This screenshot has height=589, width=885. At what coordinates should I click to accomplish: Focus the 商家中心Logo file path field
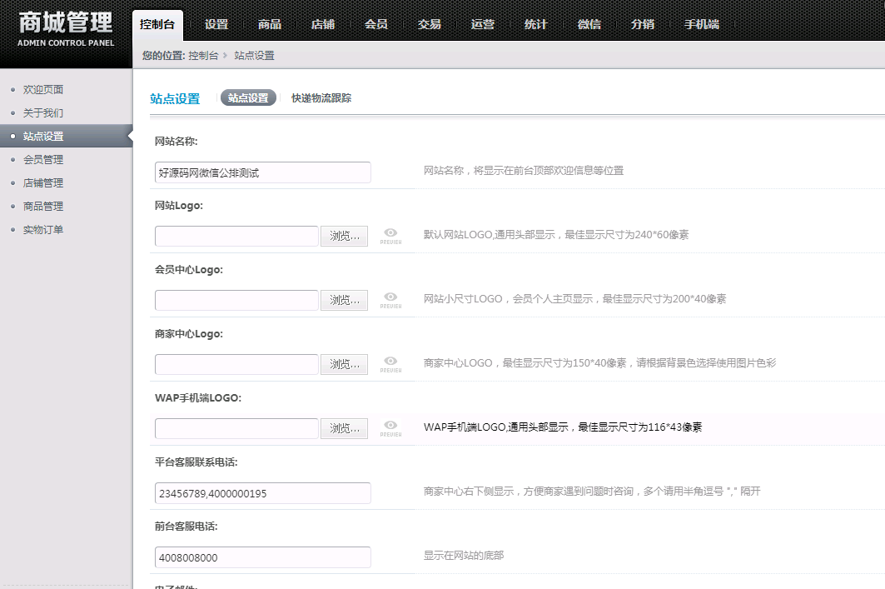[x=236, y=364]
